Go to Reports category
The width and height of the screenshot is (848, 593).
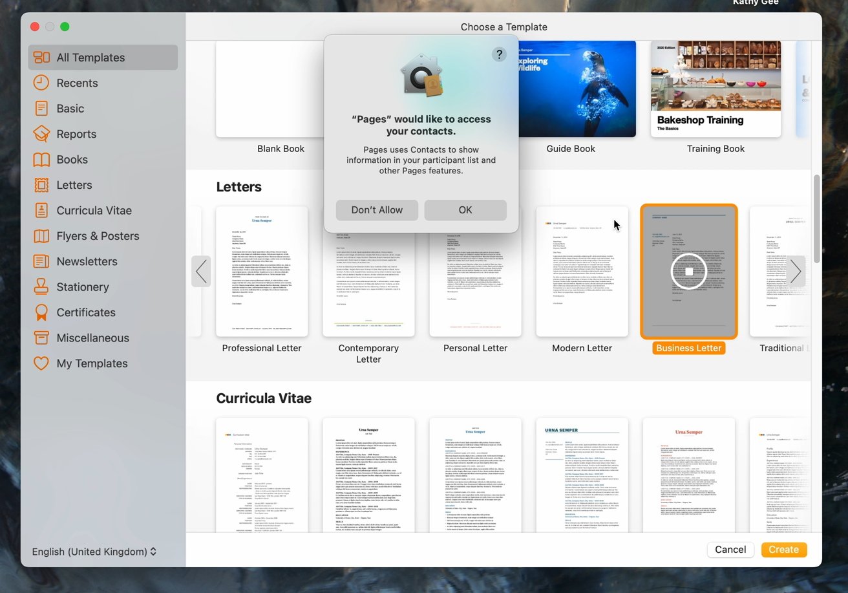tap(76, 134)
